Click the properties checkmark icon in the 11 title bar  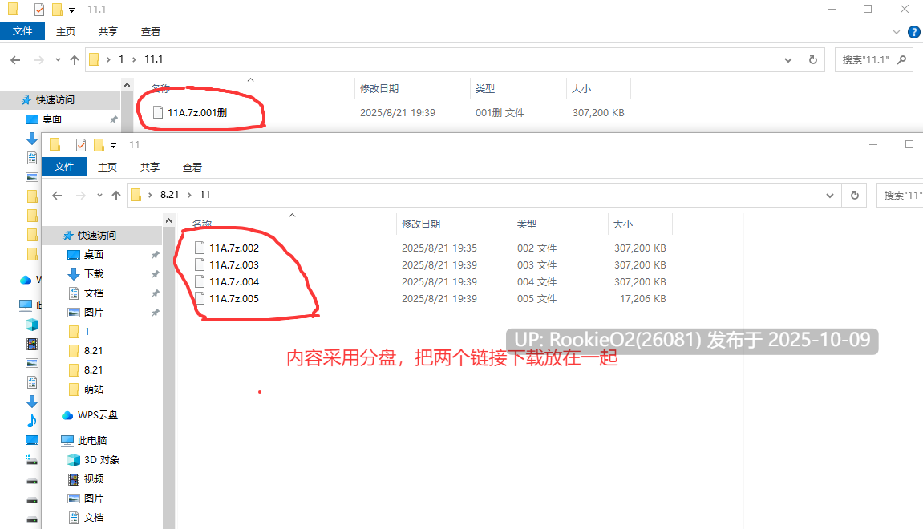(x=81, y=145)
